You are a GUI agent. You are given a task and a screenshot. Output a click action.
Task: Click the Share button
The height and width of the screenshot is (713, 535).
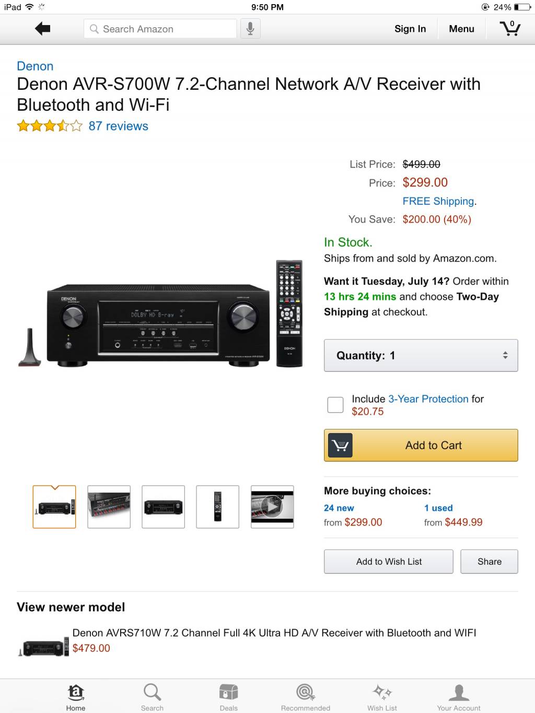[490, 562]
